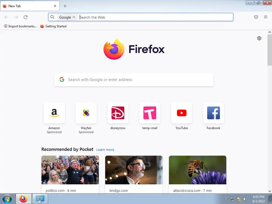Viewport: 272px width, 204px height.
Task: Go back one page
Action: (x=6, y=17)
